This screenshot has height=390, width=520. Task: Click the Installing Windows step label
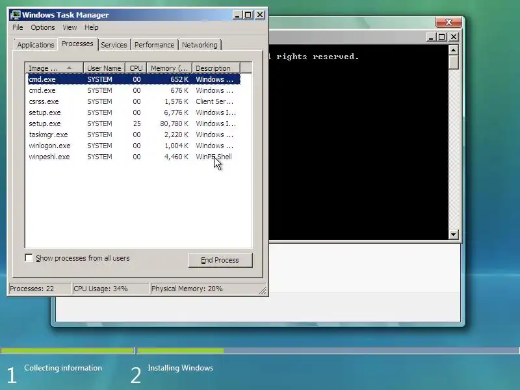click(x=181, y=368)
